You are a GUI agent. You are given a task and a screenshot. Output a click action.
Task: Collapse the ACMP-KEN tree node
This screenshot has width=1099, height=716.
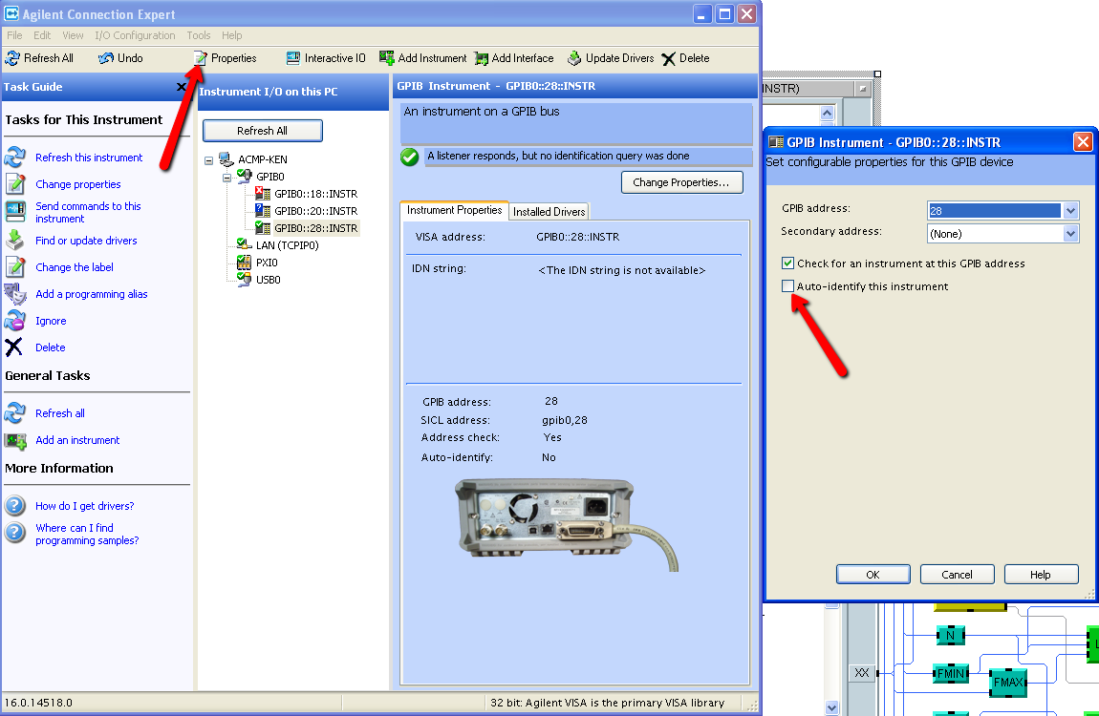click(x=209, y=160)
